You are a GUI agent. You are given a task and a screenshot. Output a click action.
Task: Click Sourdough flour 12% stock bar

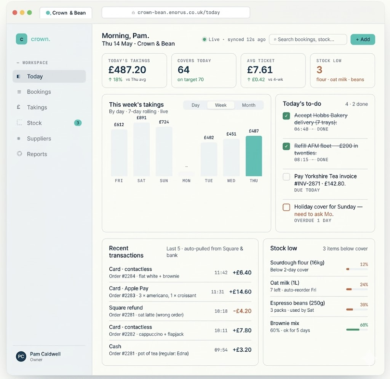(x=357, y=269)
